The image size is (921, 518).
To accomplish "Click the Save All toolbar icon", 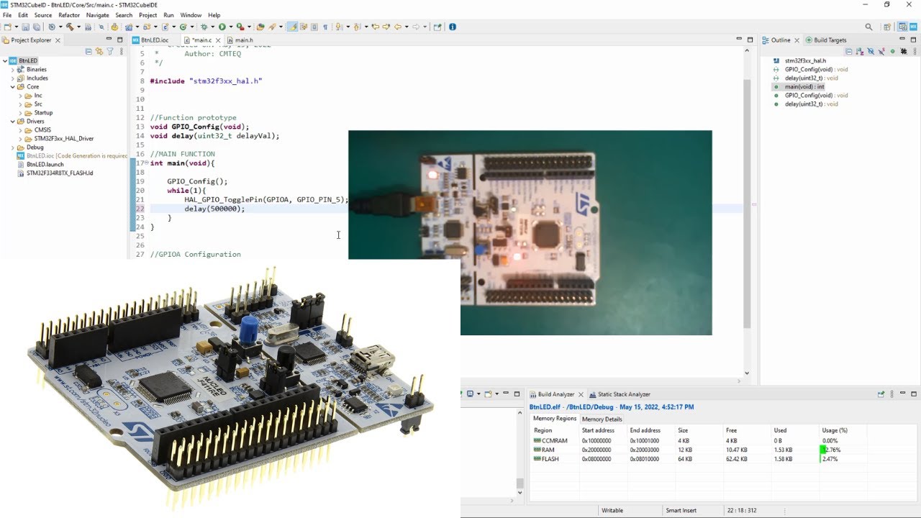I will 37,27.
